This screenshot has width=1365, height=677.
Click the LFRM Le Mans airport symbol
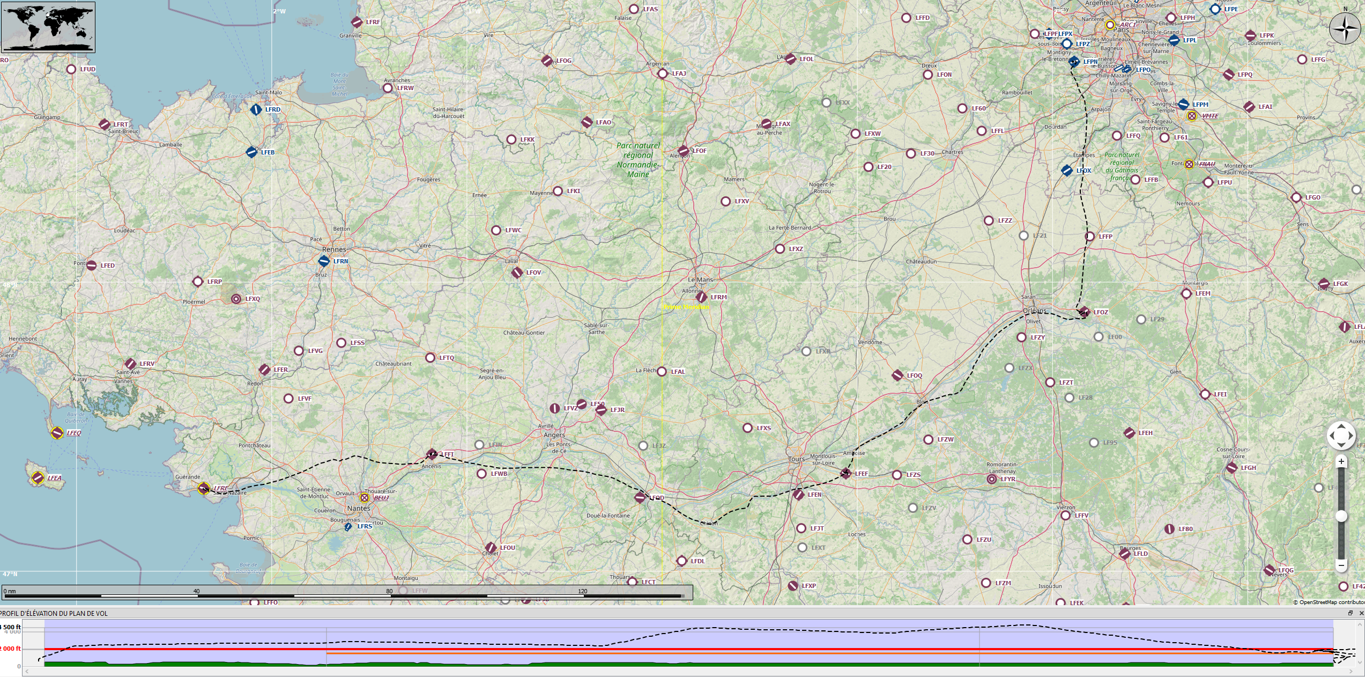[701, 297]
